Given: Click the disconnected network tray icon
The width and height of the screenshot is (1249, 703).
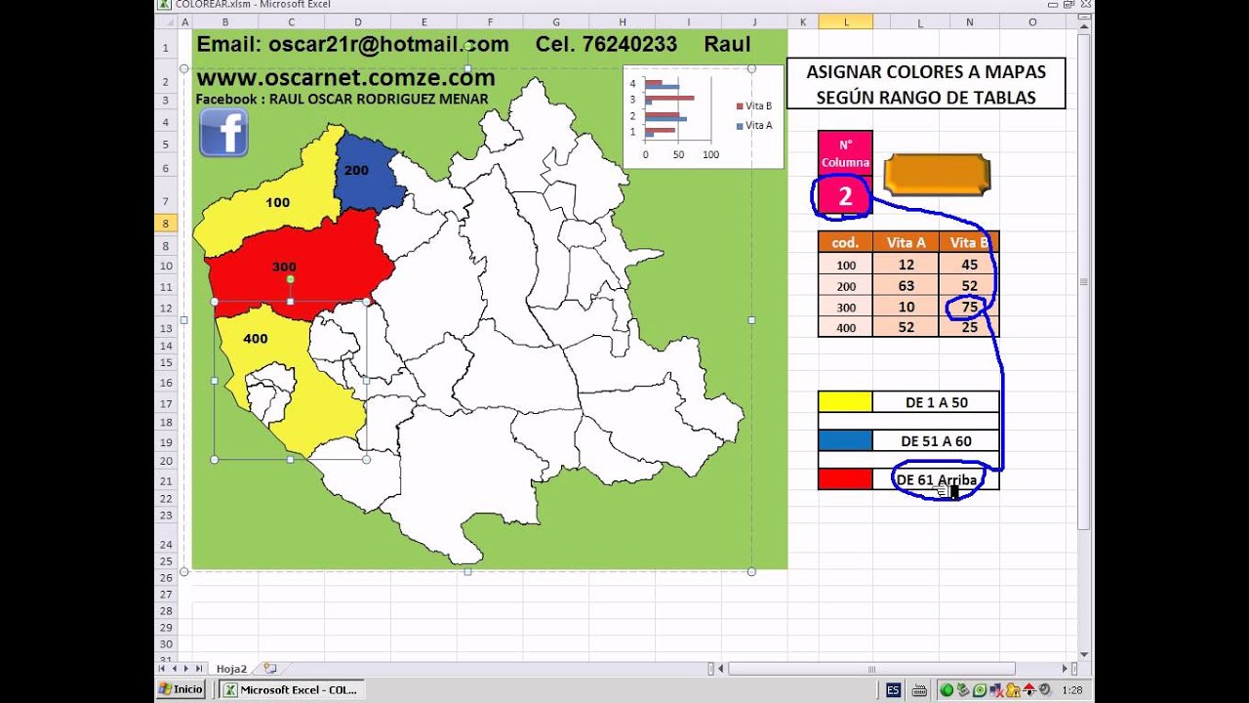Looking at the screenshot, I should pos(996,690).
